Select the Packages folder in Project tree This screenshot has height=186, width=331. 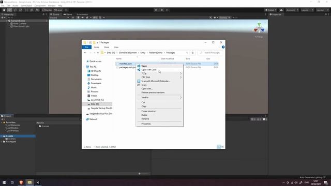(11, 142)
